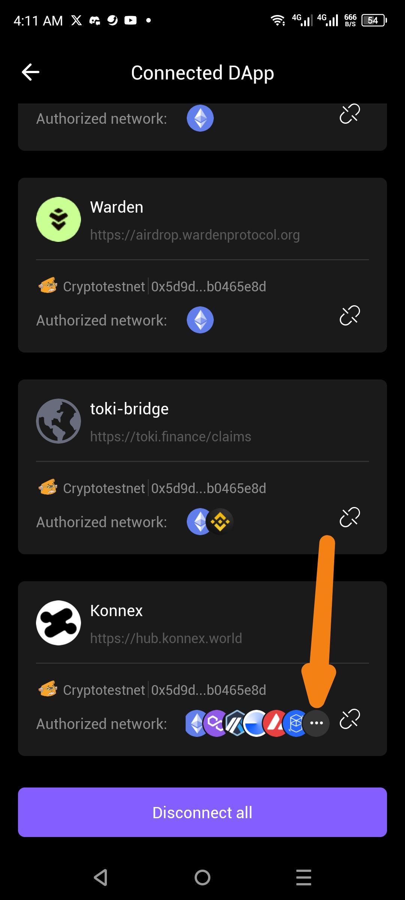Expand more Konnex networks via three dots
405x900 pixels.
(316, 723)
